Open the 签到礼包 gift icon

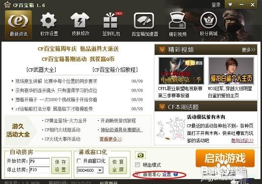[111, 25]
